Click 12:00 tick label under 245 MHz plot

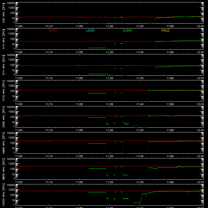click(200, 26)
